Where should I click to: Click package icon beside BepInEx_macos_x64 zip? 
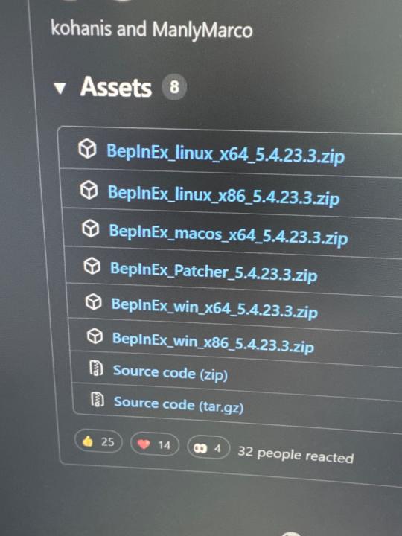[91, 229]
